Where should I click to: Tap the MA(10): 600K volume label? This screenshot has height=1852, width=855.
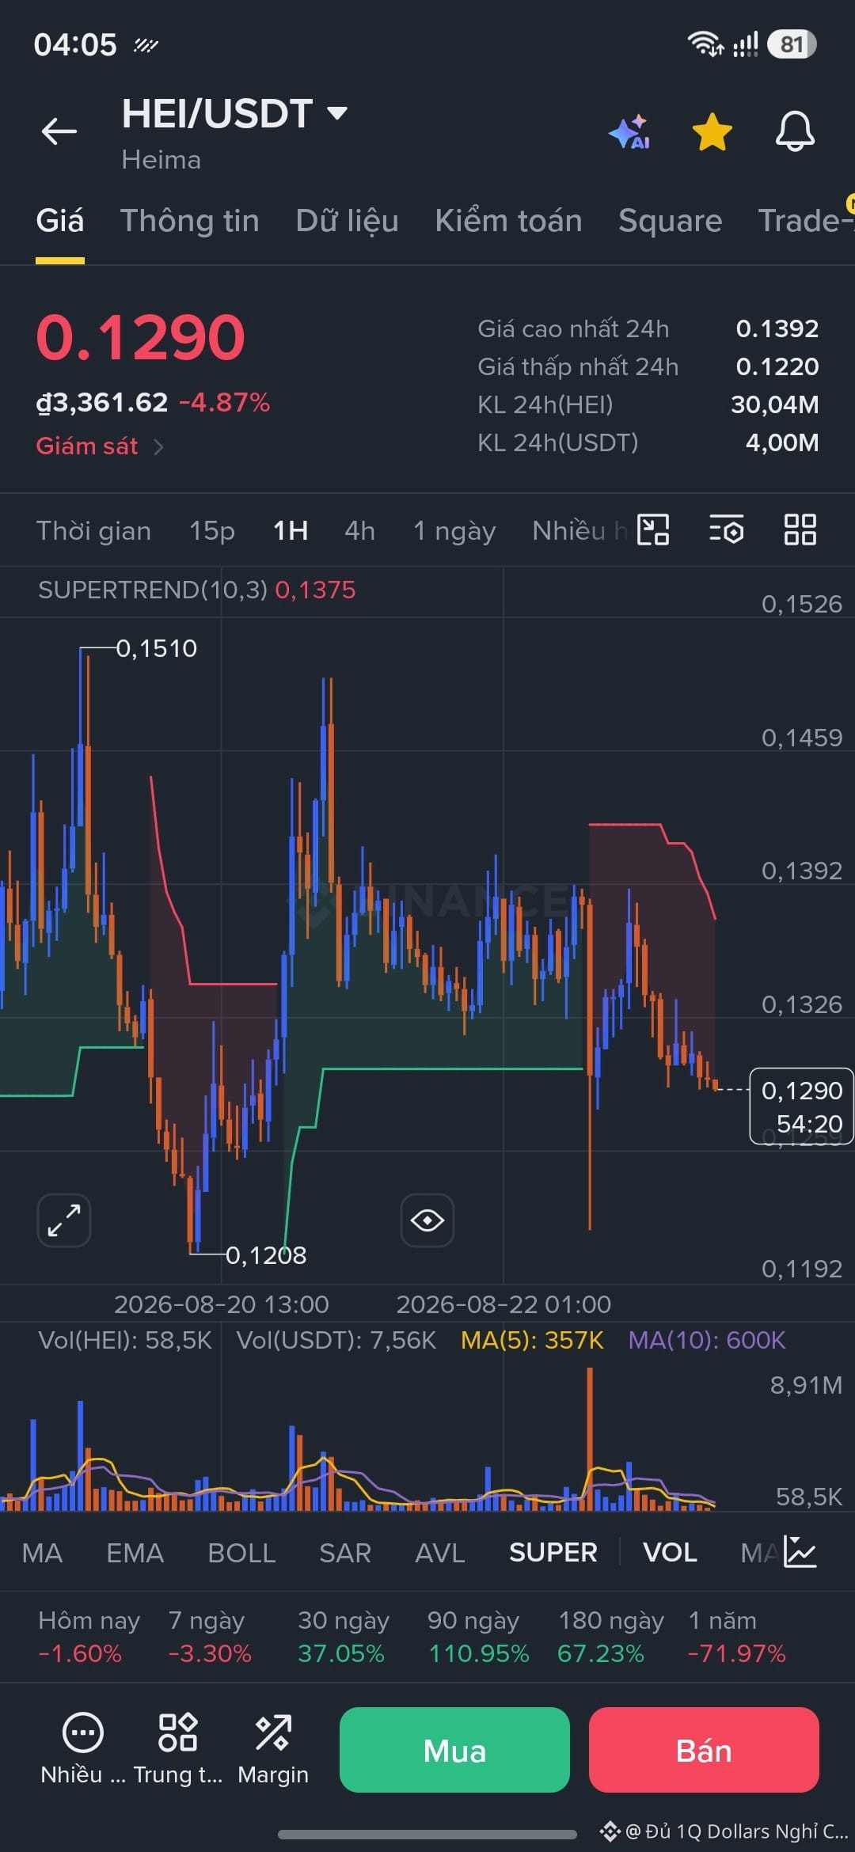pyautogui.click(x=707, y=1340)
